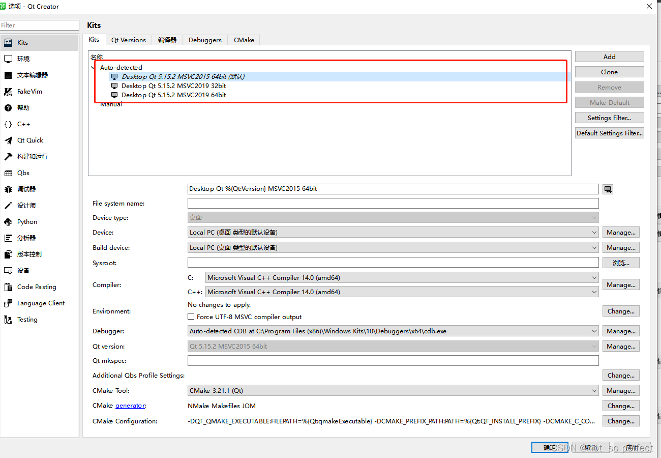The height and width of the screenshot is (458, 661).
Task: Open Language Client icon
Action: pos(8,303)
